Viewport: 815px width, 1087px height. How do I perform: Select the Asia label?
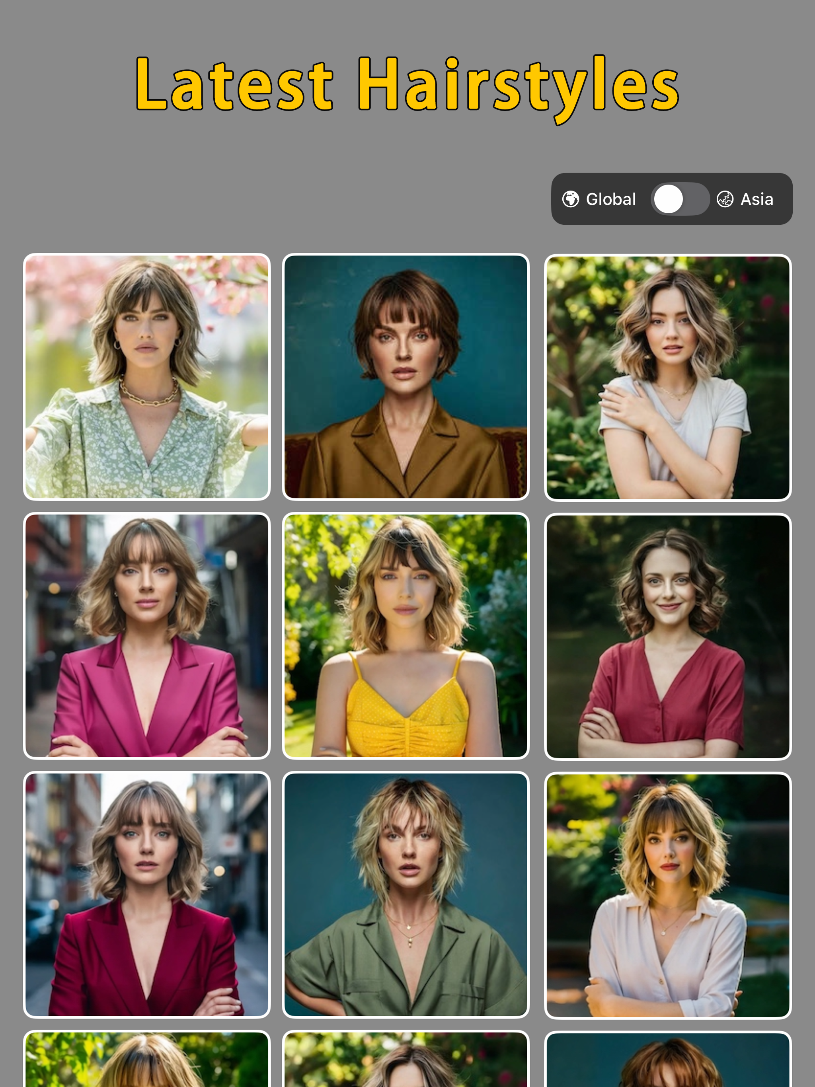(x=757, y=199)
